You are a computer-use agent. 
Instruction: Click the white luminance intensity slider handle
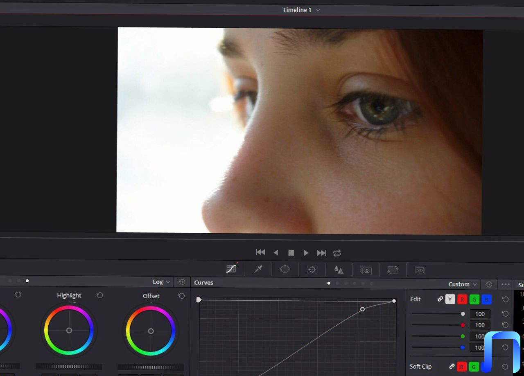(463, 314)
